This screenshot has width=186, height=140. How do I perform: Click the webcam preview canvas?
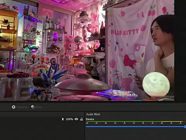87,50
